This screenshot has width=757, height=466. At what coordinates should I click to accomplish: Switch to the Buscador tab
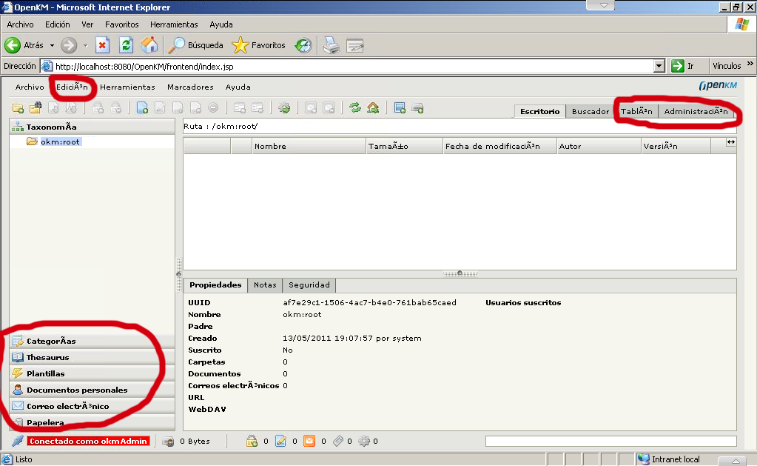(x=591, y=112)
